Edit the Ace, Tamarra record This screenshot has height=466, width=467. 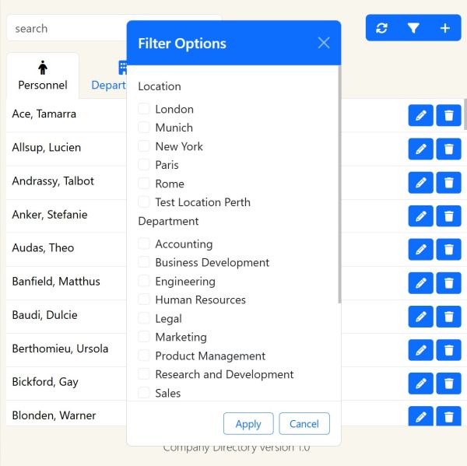pos(420,115)
